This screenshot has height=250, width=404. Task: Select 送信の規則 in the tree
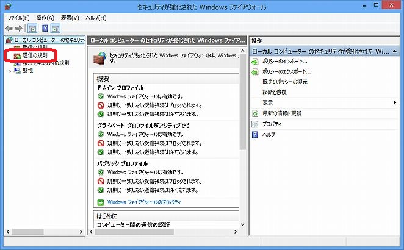(35, 55)
